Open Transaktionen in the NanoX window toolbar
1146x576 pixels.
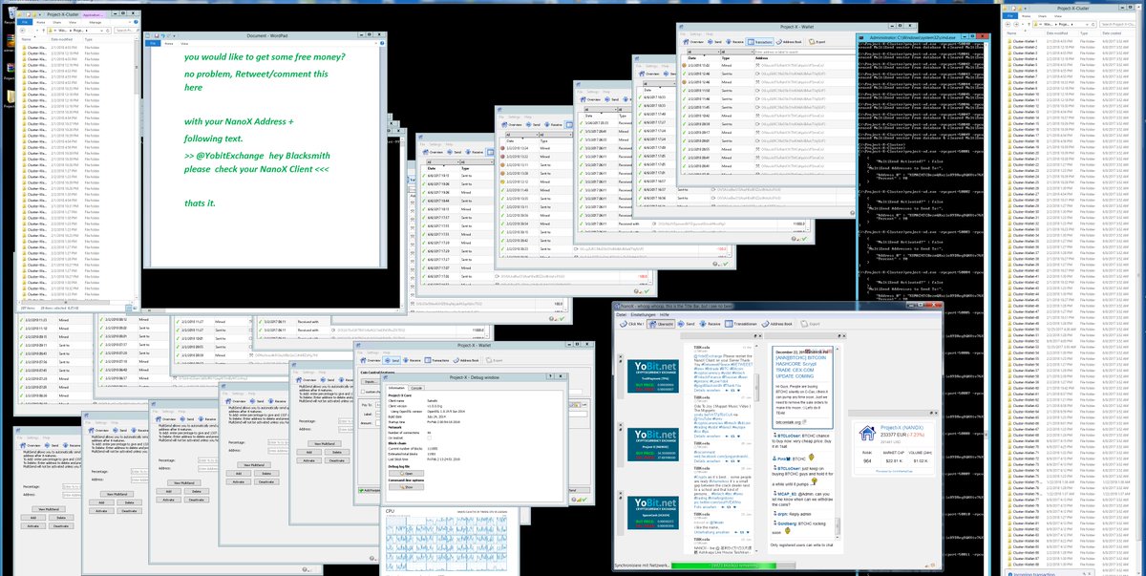pos(741,324)
